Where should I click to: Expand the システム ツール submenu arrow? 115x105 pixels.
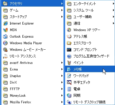coord(113,10)
